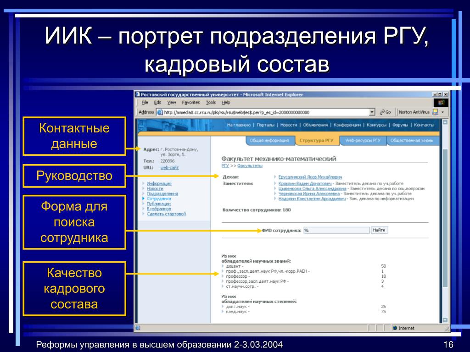The width and height of the screenshot is (470, 352).
Task: Open Цывенкова Ольга Александровна link
Action: [x=312, y=188]
